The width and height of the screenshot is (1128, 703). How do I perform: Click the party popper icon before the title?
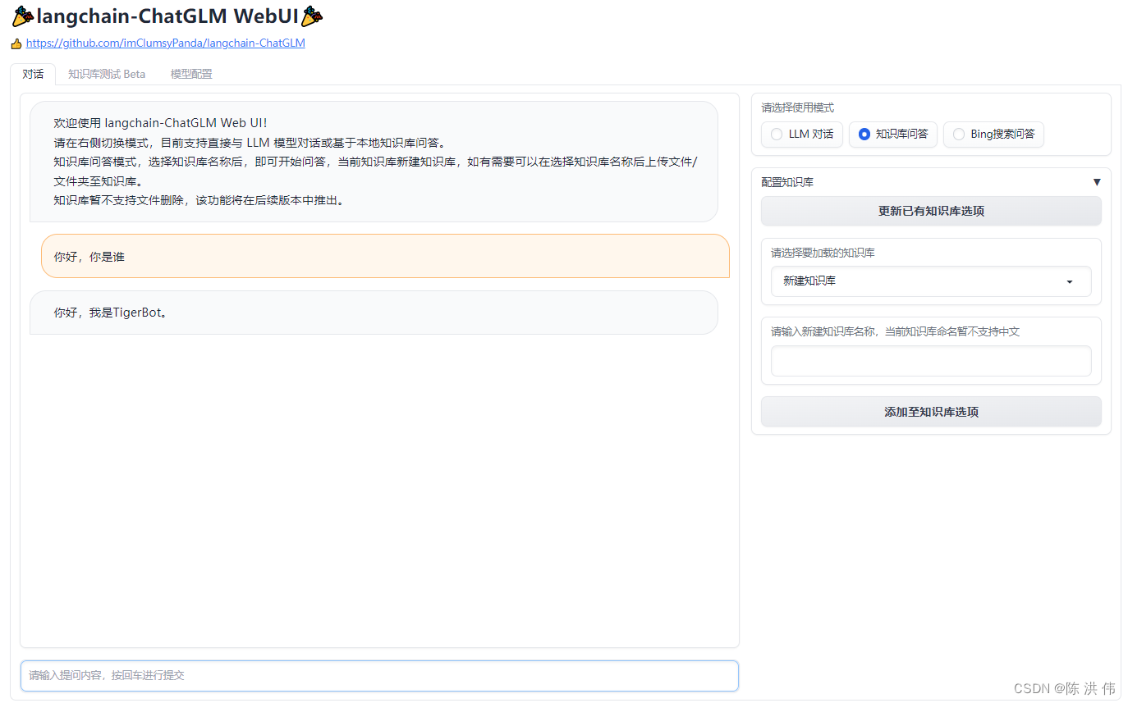click(x=23, y=16)
